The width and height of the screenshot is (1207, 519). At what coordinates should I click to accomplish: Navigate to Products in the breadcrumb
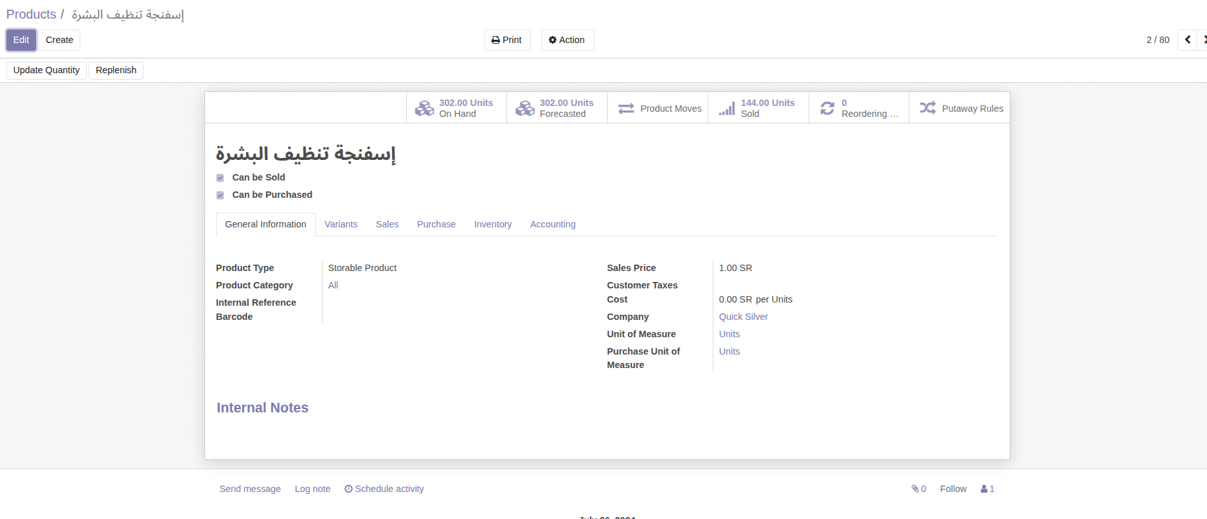click(x=31, y=14)
